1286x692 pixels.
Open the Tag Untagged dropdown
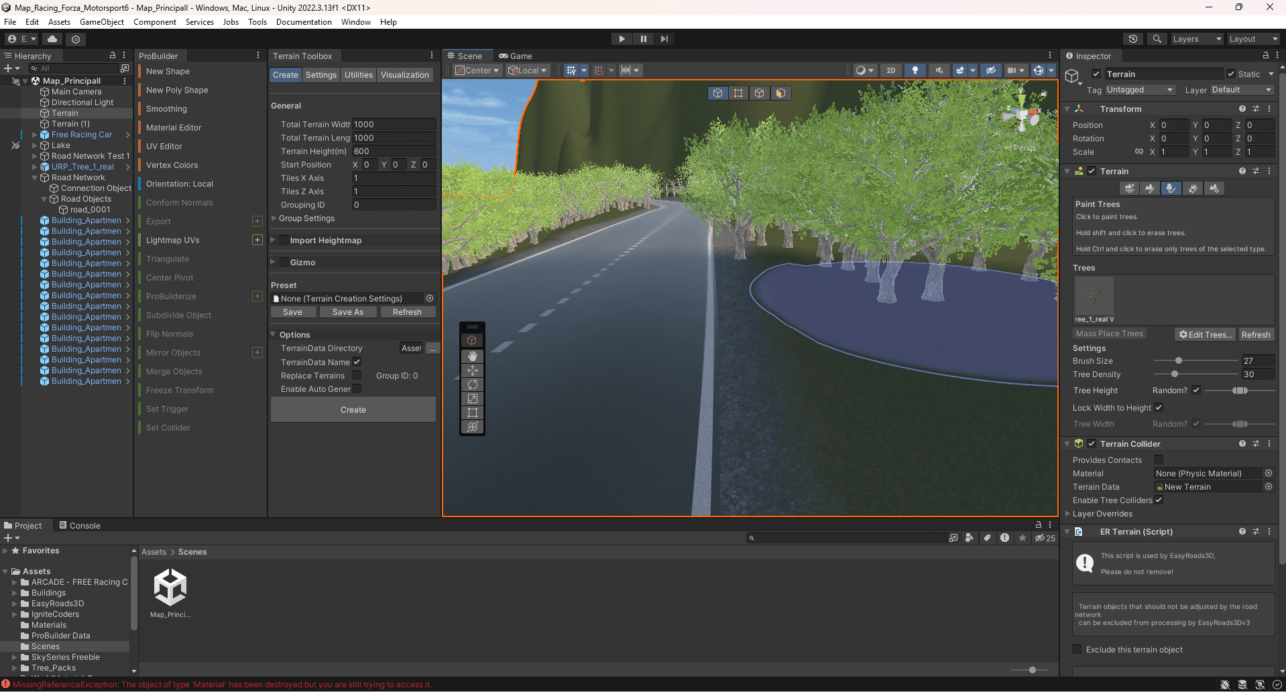(x=1139, y=90)
